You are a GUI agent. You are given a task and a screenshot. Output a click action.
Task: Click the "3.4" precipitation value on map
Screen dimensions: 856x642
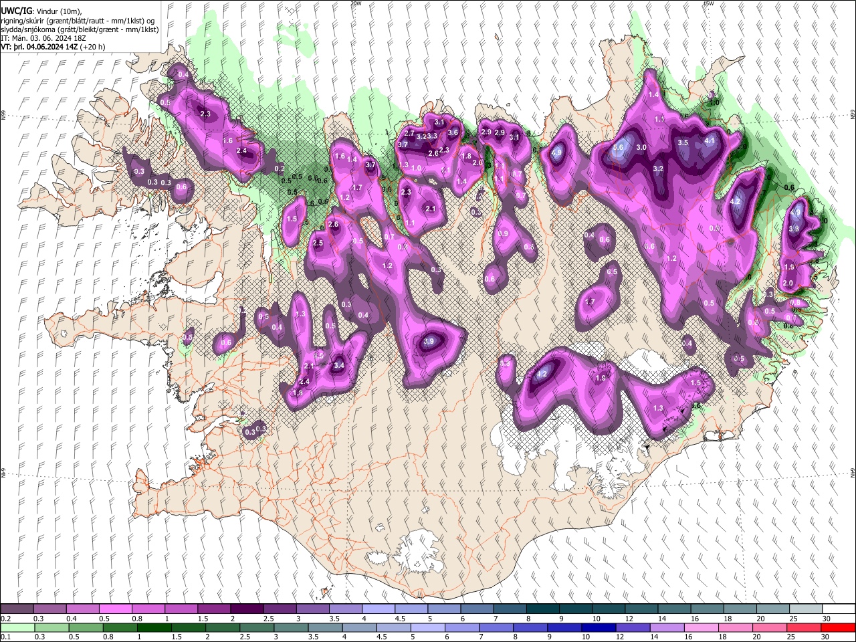pos(339,366)
